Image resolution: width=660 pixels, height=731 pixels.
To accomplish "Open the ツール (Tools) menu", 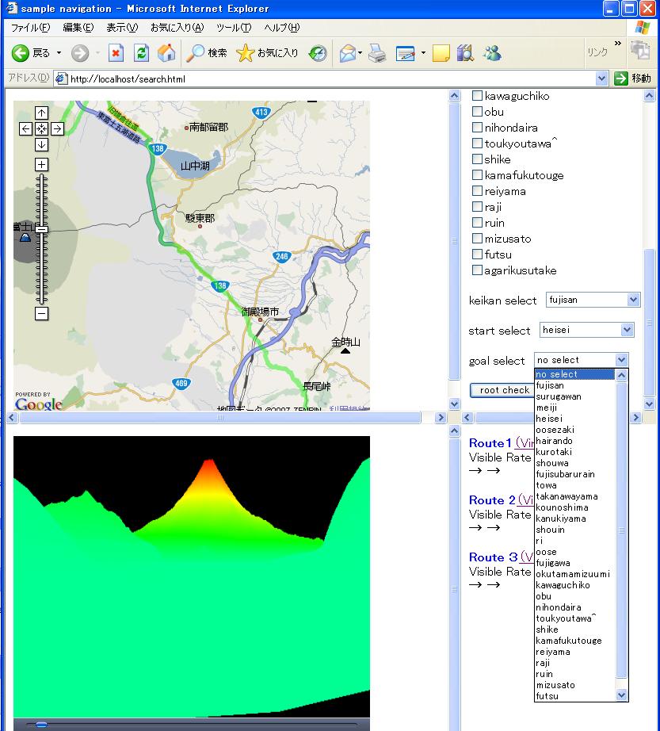I will tap(233, 28).
